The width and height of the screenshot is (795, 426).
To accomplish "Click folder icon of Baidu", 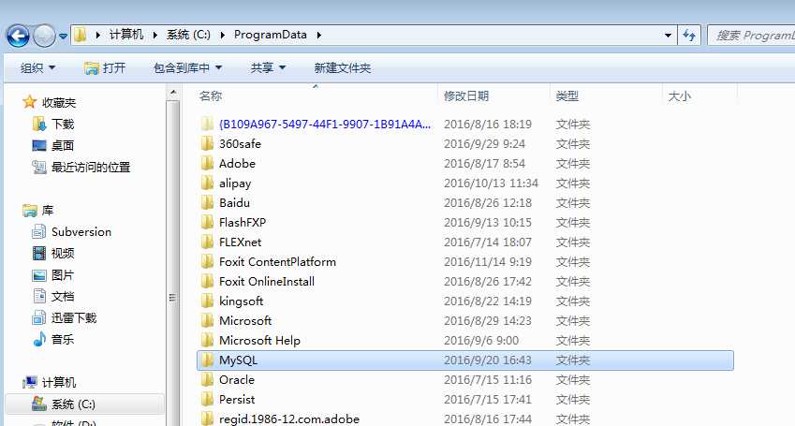I will (207, 203).
